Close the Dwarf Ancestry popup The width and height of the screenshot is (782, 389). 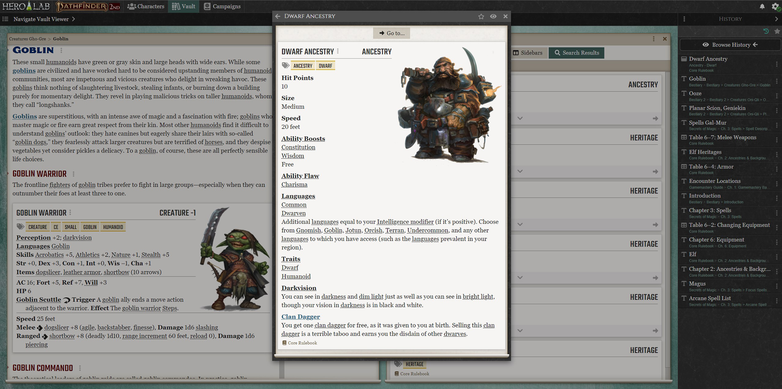(505, 16)
